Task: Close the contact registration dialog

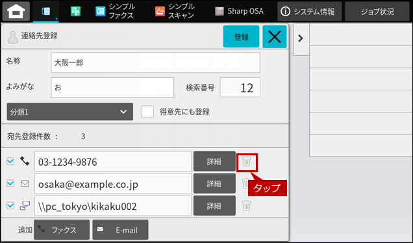Action: [275, 36]
